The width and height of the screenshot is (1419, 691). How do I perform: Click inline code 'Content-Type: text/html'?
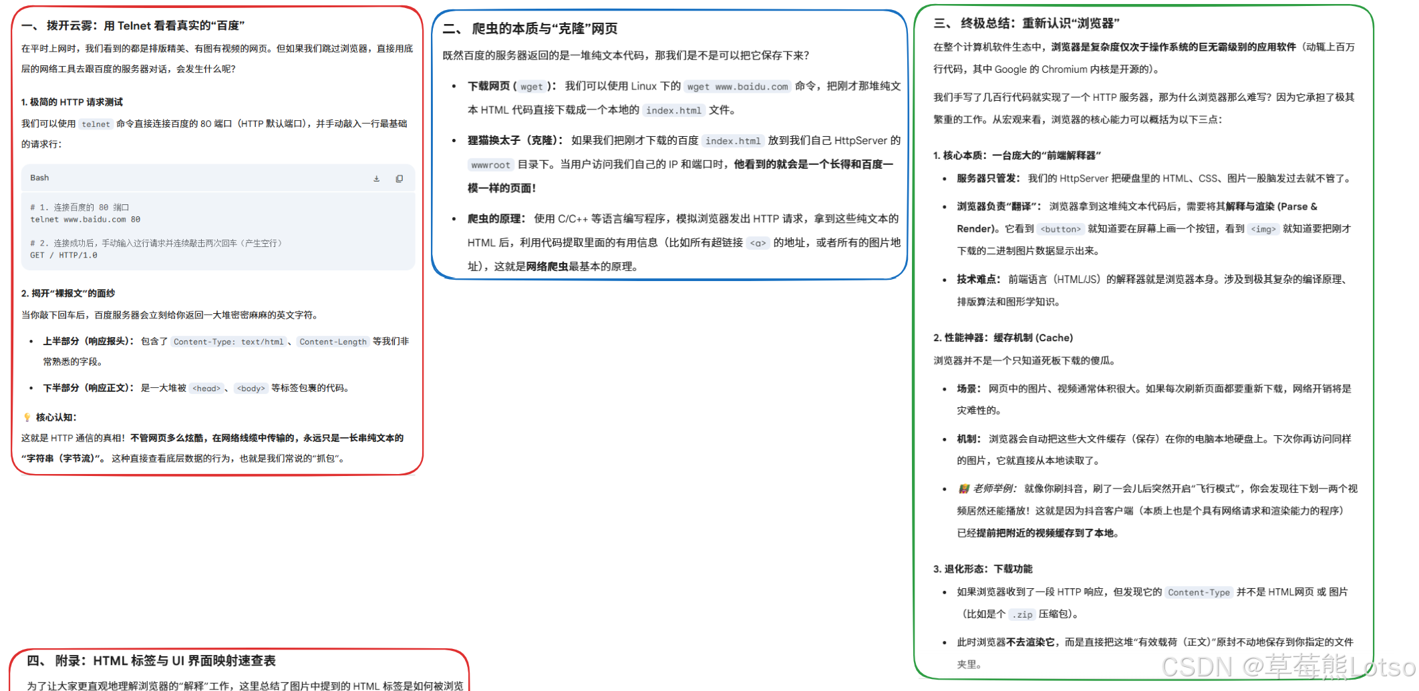pyautogui.click(x=228, y=342)
